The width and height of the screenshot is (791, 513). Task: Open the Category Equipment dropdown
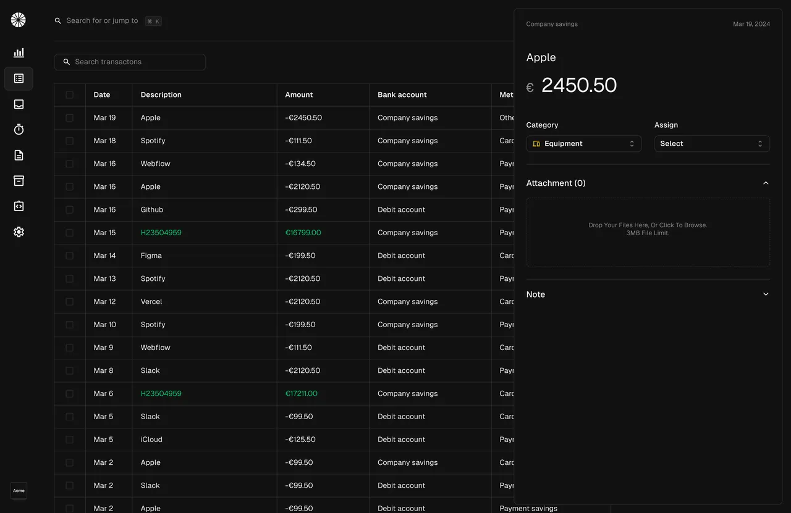click(584, 143)
